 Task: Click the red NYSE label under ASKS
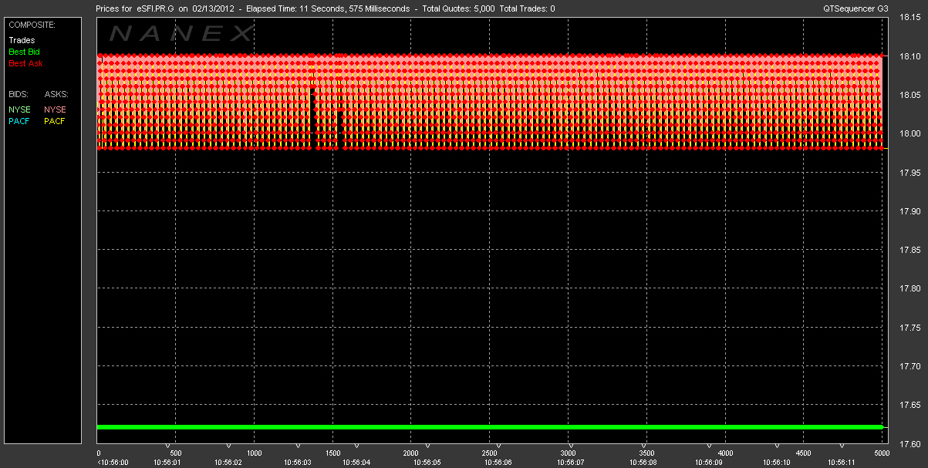pyautogui.click(x=56, y=109)
